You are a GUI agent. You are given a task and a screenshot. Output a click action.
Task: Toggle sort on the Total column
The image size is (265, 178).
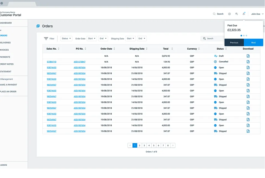pos(172,49)
